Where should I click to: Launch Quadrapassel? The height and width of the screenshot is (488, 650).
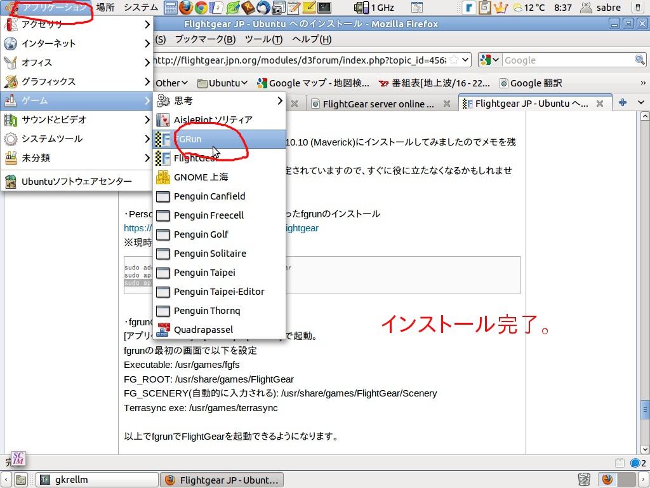[x=219, y=330]
